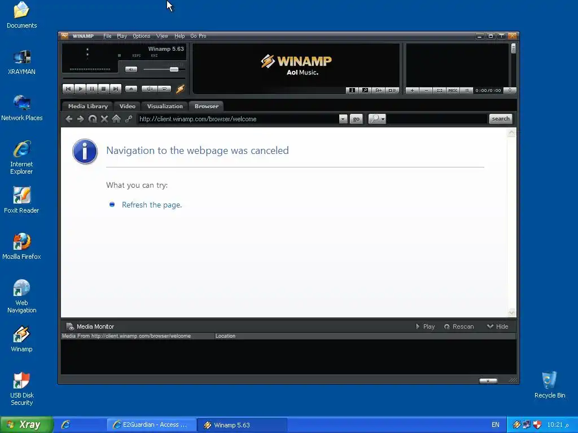Click the playlist select button

pos(439,90)
